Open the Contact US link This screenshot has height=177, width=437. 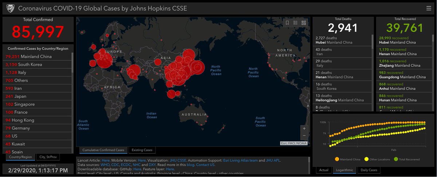205,165
